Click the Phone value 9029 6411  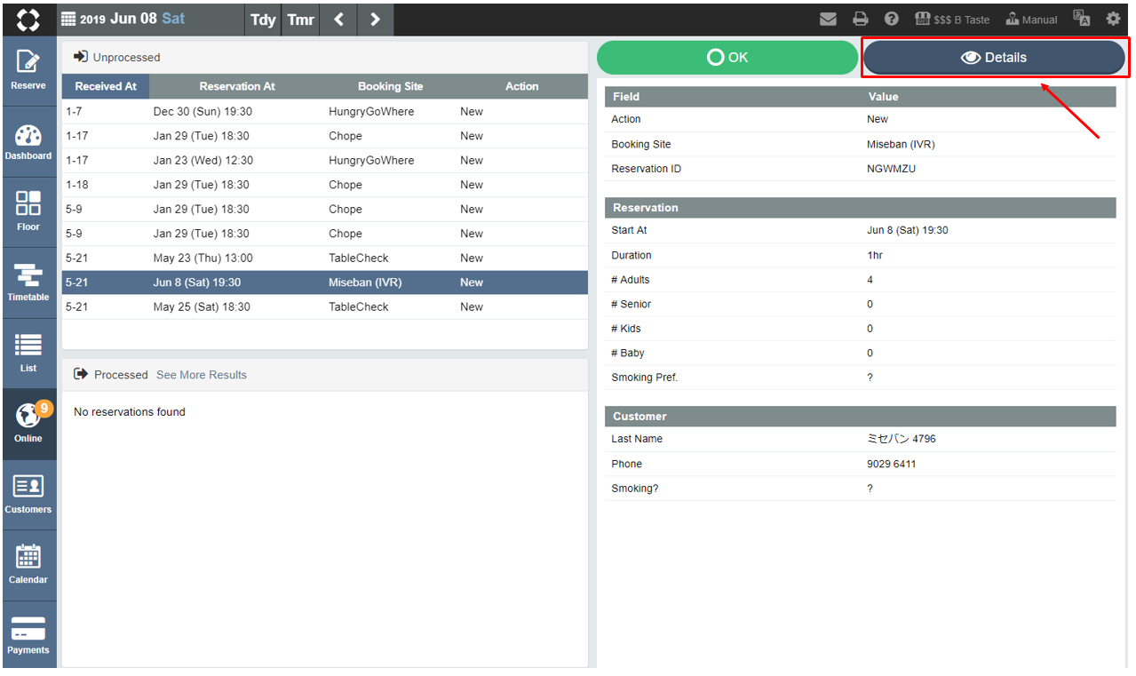coord(892,464)
